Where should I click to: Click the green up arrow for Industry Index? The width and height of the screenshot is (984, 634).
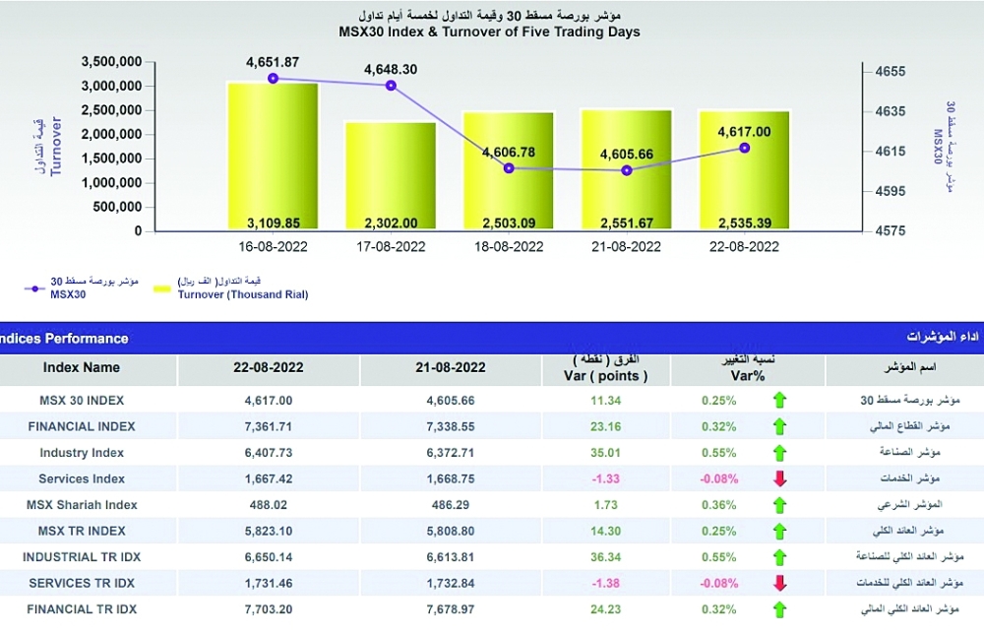779,453
